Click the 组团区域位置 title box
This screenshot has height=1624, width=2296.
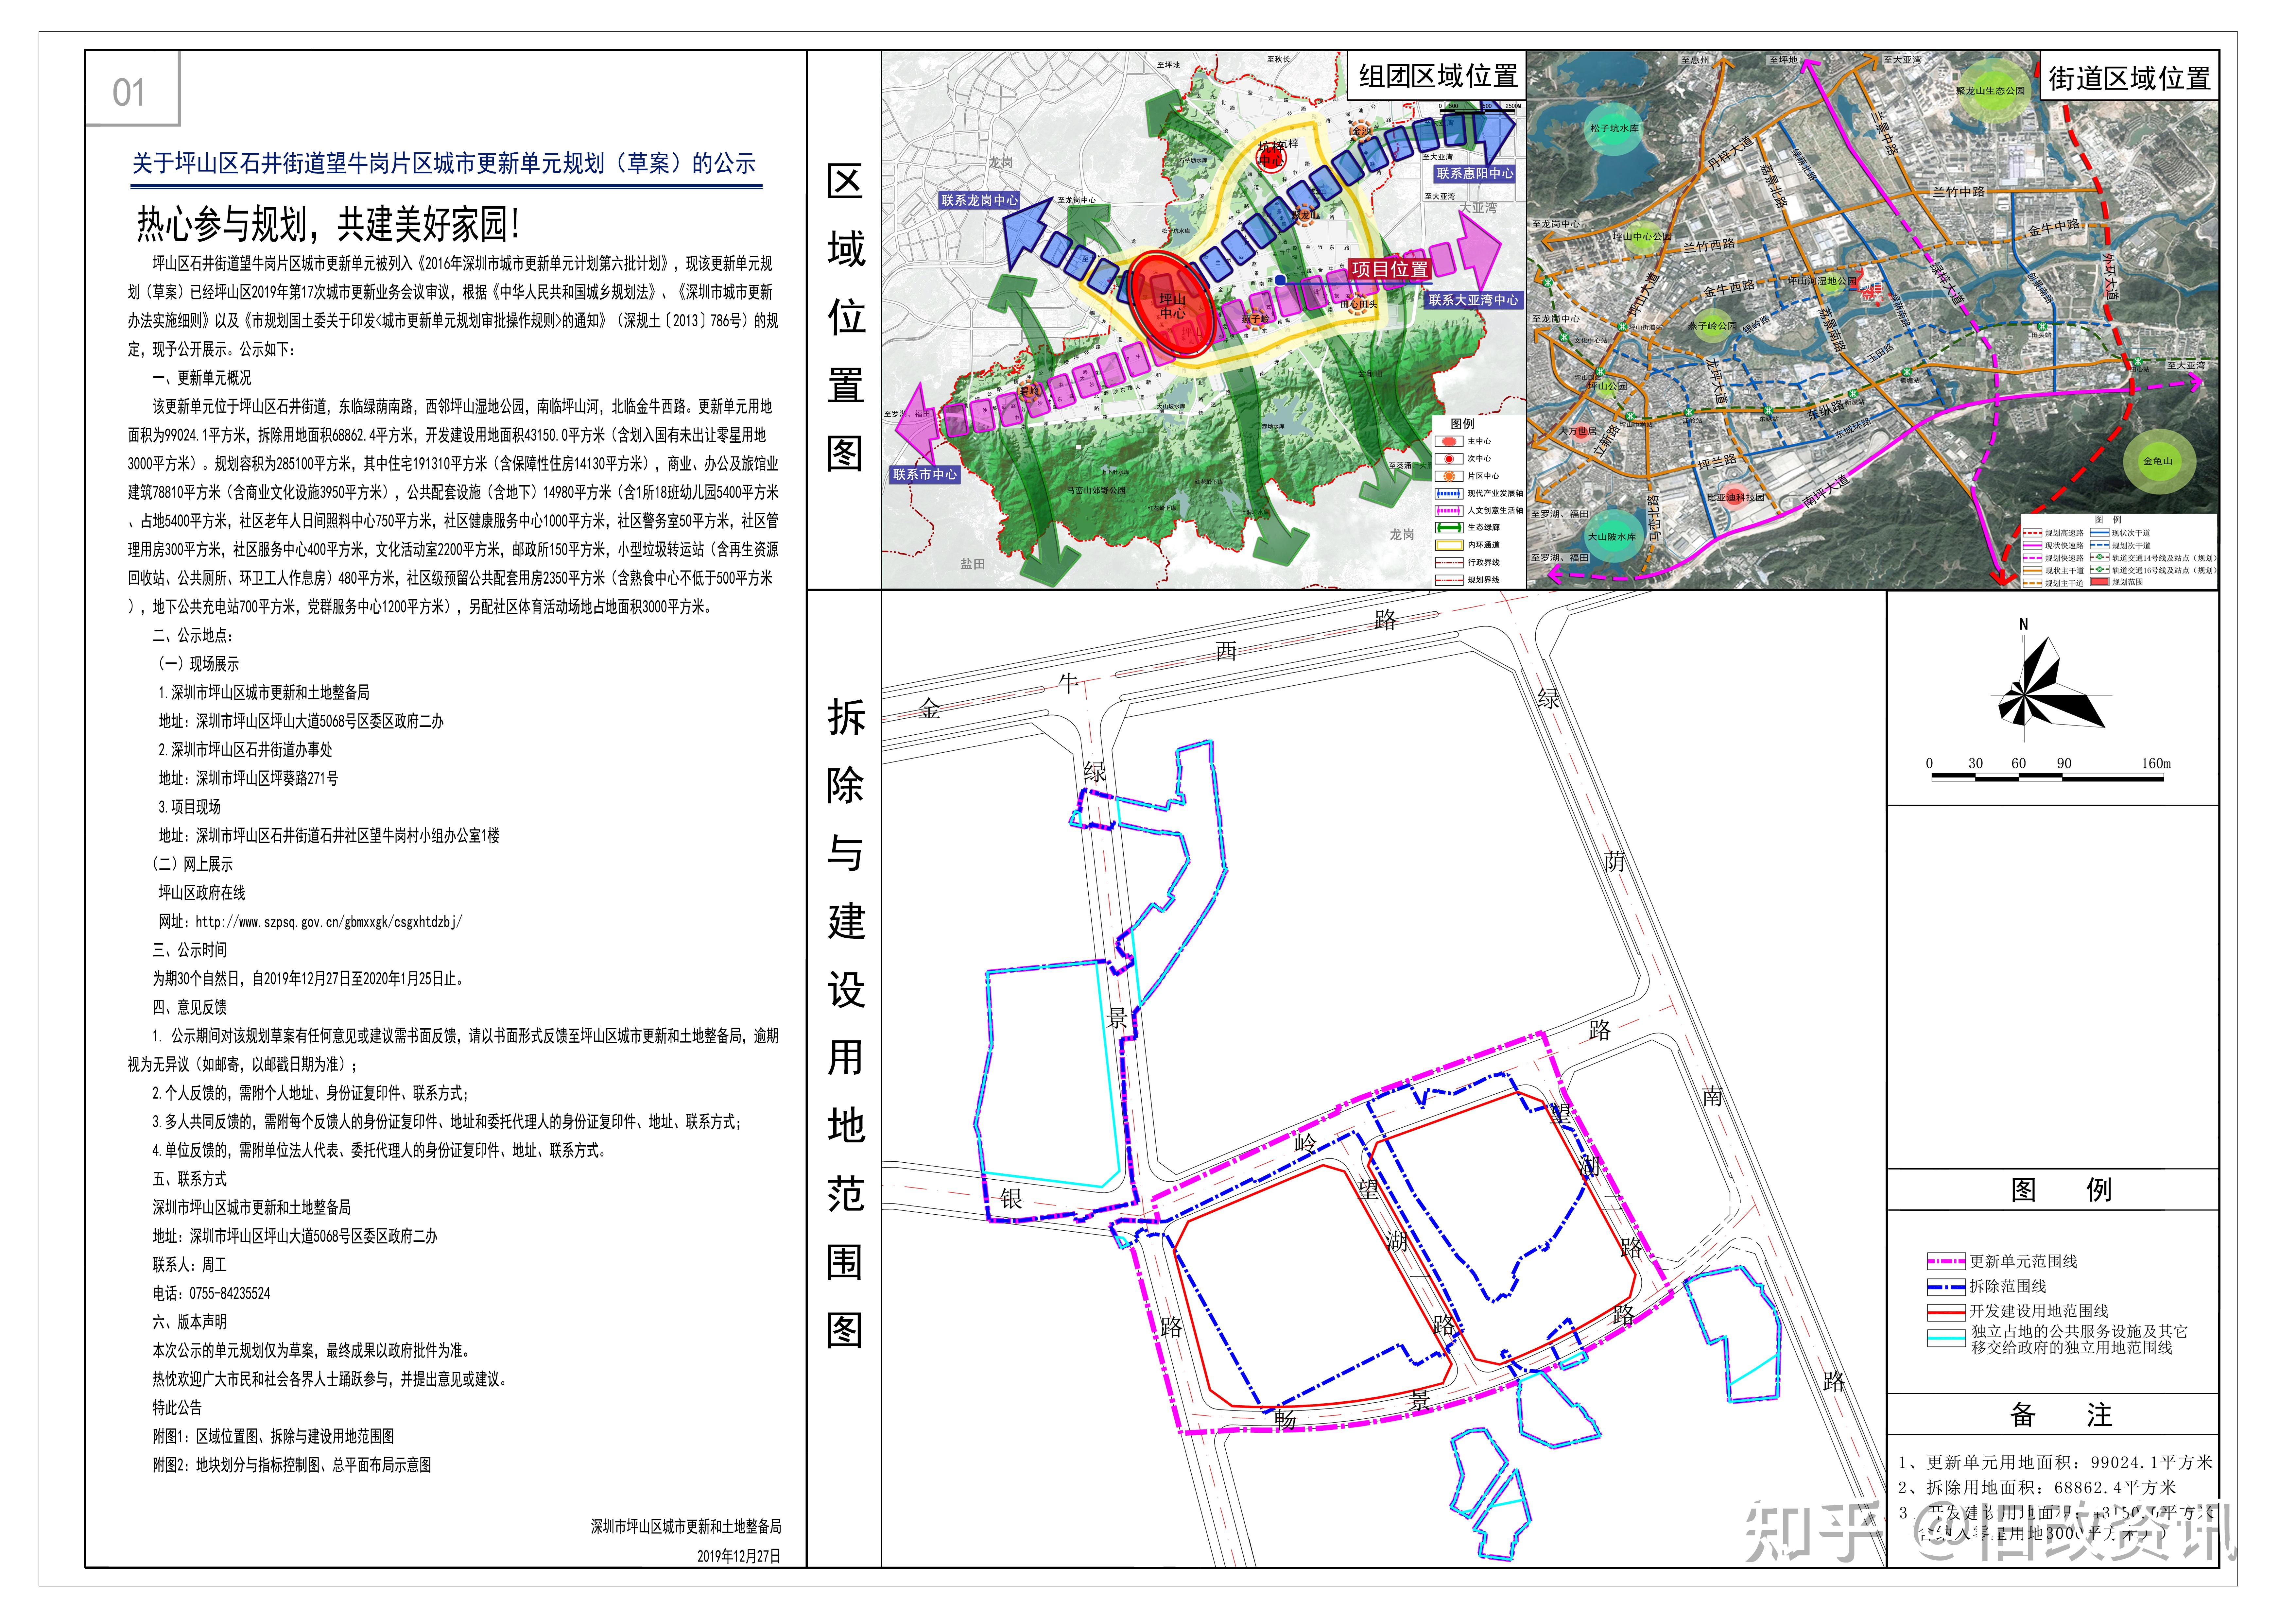(1437, 76)
